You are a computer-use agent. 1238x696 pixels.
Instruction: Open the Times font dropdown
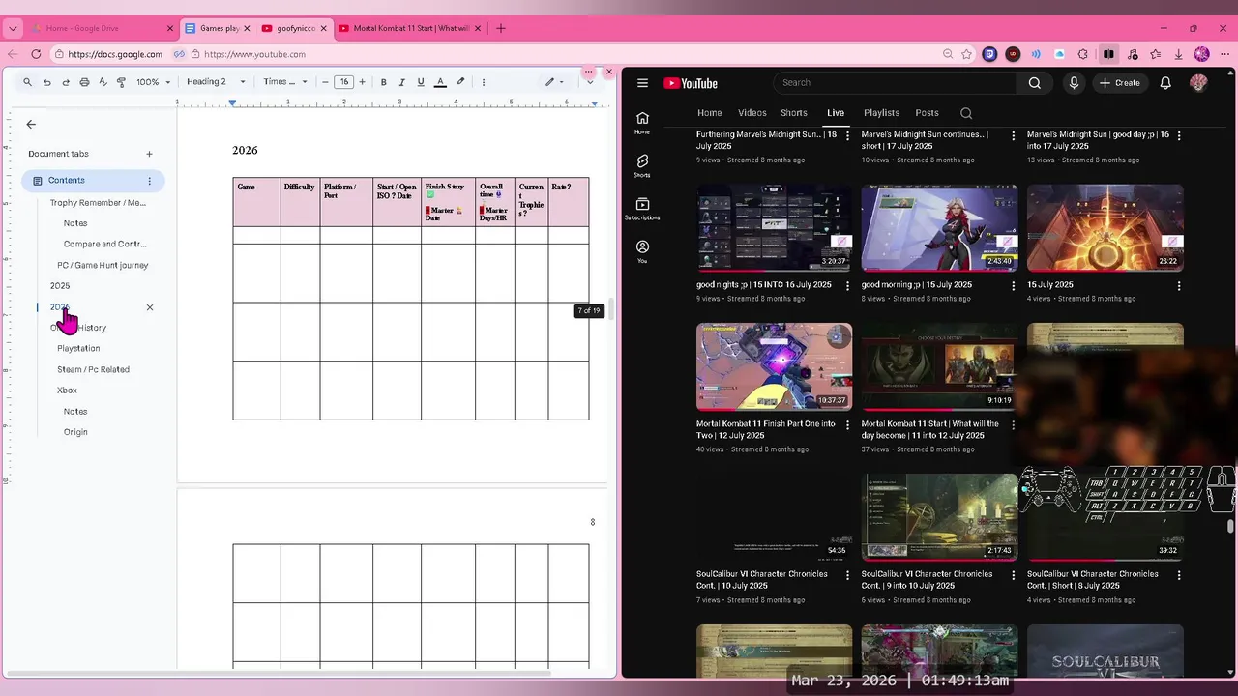point(285,82)
